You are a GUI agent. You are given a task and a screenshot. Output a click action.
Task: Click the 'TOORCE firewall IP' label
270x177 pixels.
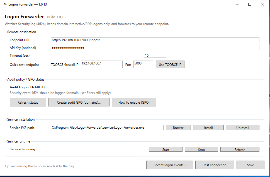pyautogui.click(x=65, y=65)
